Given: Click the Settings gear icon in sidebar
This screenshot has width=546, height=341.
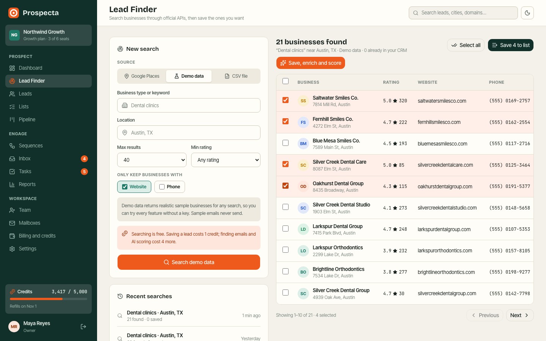Looking at the screenshot, I should point(12,249).
